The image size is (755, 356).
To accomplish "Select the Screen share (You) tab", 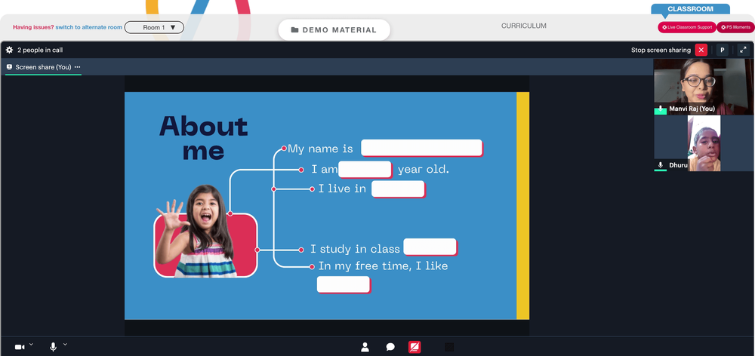I will tap(43, 67).
